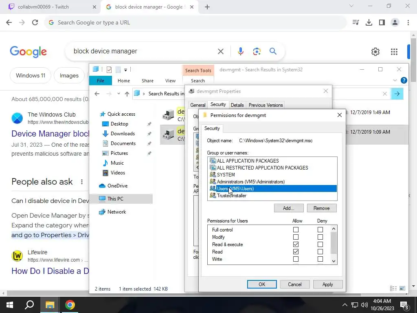
Task: Switch Explorer to large thumbnails view
Action: click(402, 289)
